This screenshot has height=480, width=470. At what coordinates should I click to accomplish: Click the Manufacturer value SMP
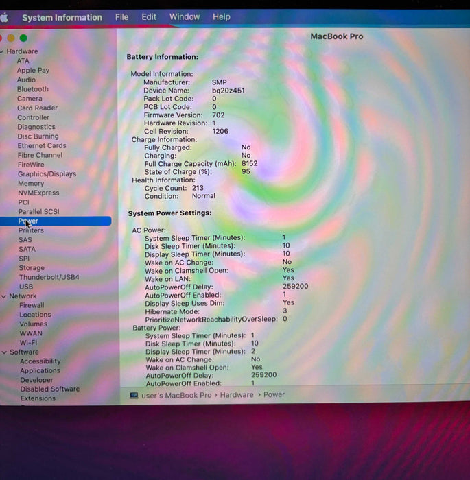point(220,82)
